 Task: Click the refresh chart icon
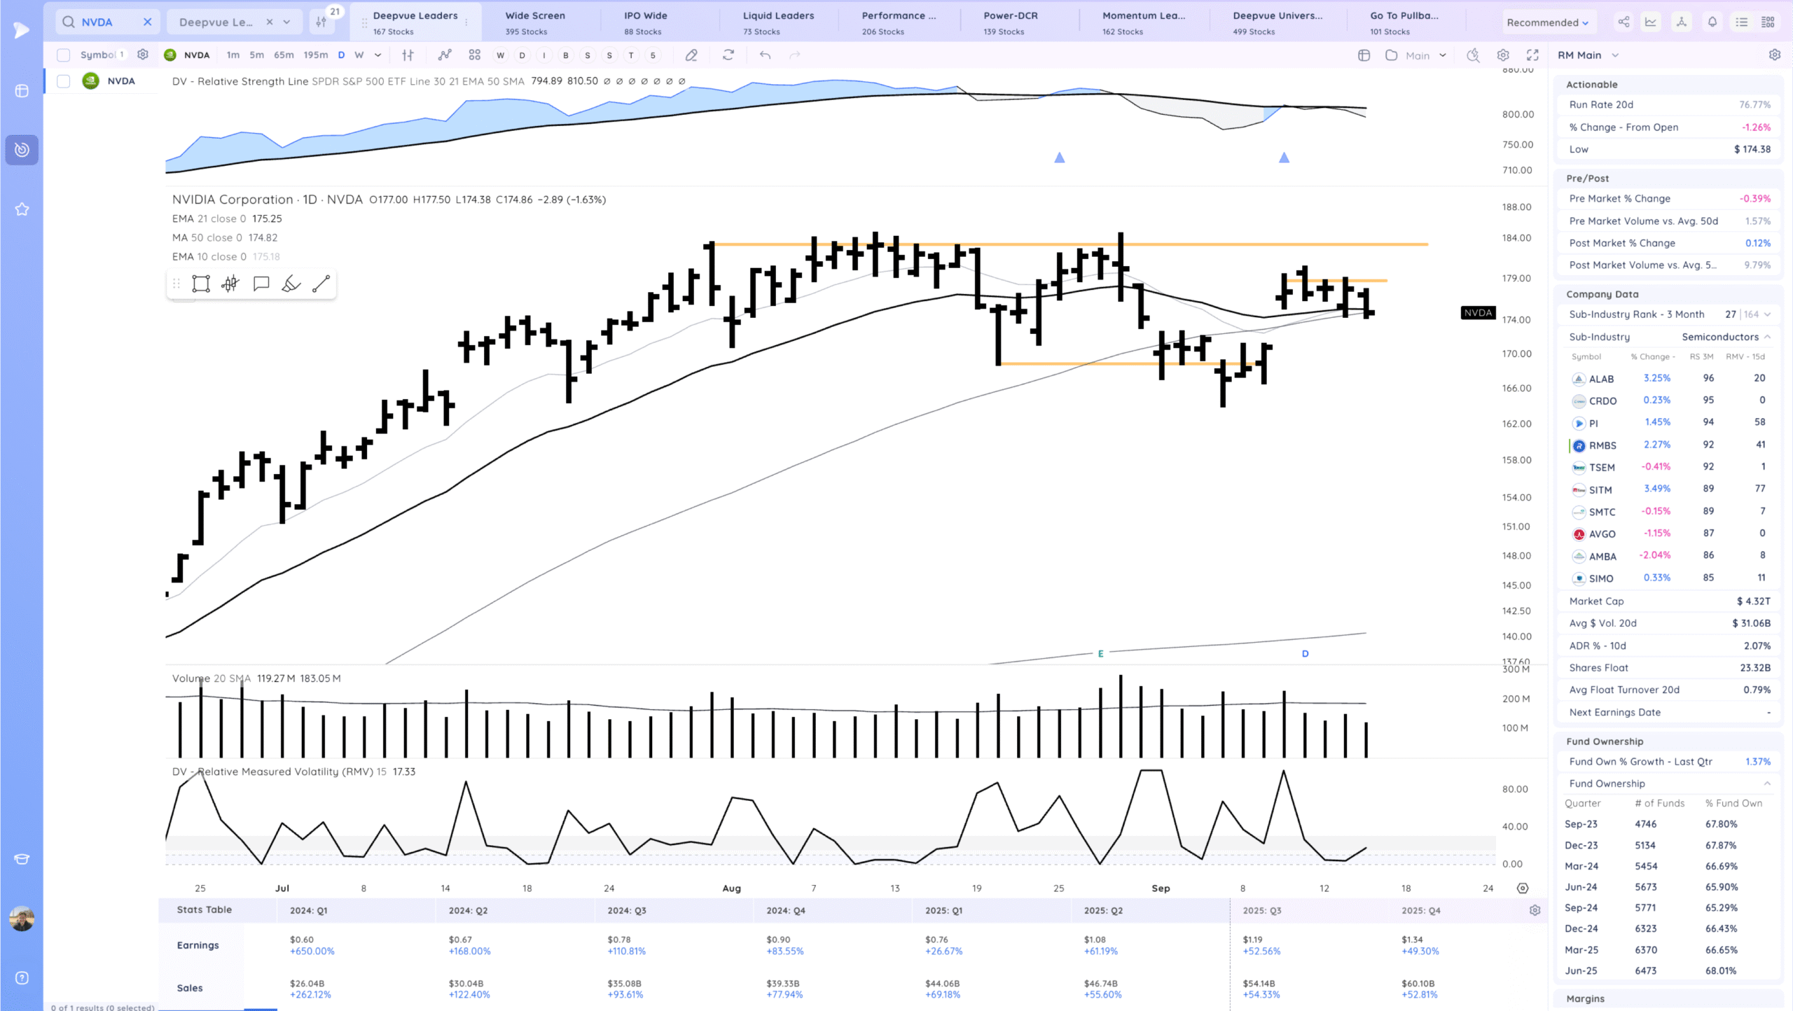(728, 55)
